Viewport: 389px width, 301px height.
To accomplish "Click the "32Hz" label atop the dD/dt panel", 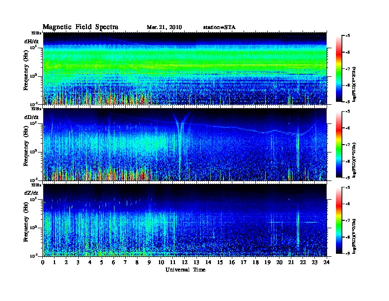I will tap(36, 109).
